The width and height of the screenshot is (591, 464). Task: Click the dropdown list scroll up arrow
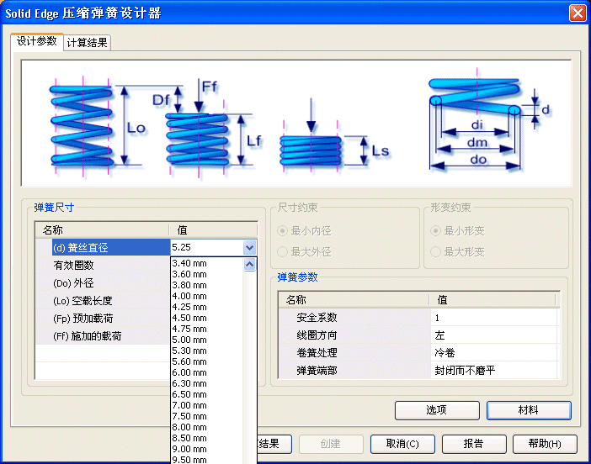[250, 264]
